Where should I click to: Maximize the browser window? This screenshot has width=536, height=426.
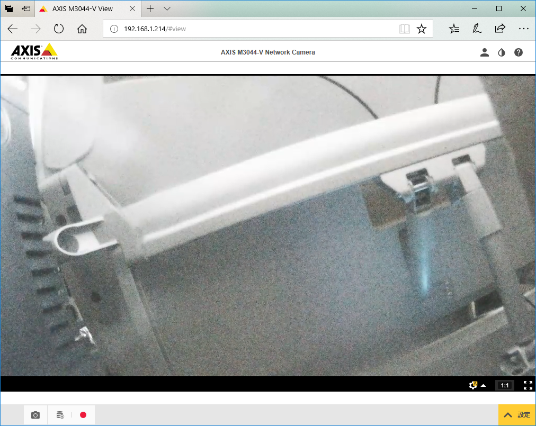[499, 8]
